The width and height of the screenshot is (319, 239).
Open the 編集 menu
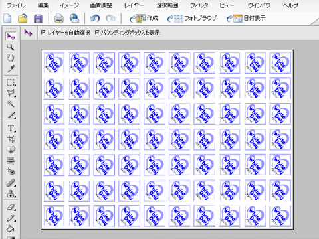coord(43,5)
